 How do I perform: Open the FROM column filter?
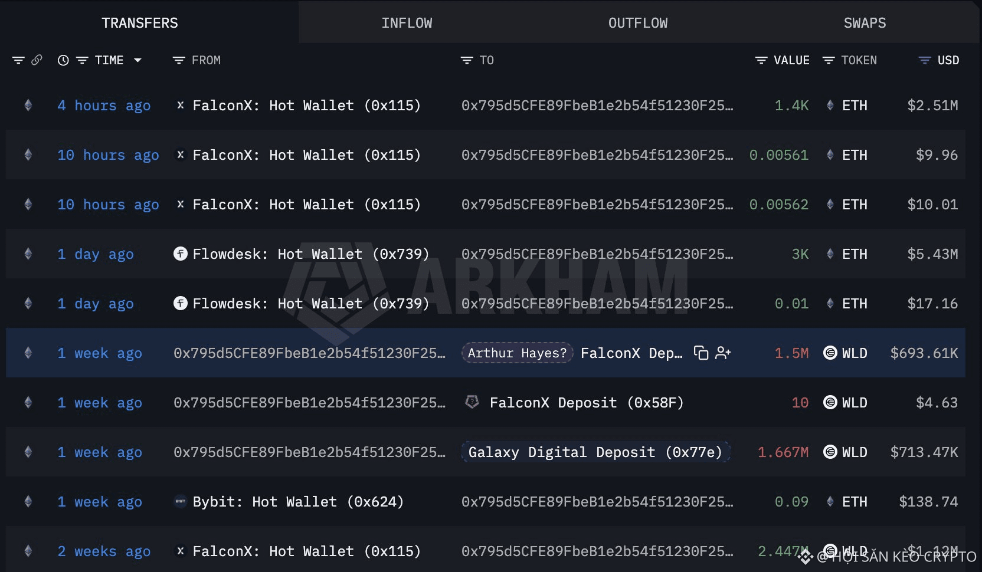coord(179,60)
